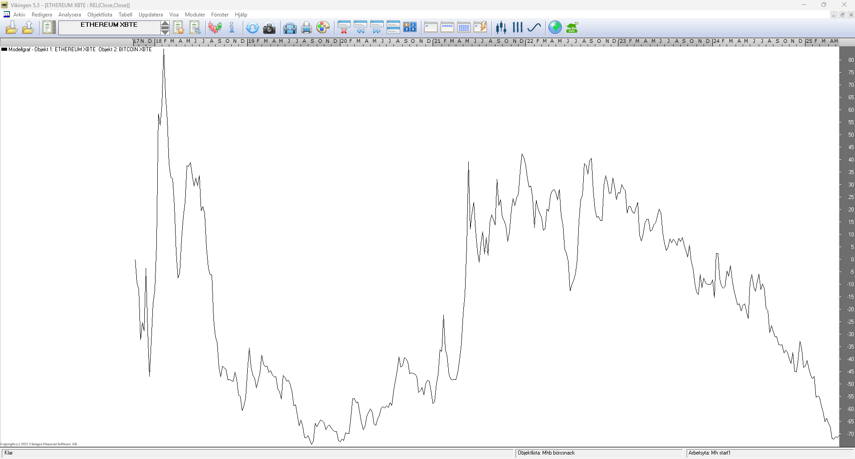Open the blue toolbox icon
The image size is (855, 459).
click(x=290, y=28)
